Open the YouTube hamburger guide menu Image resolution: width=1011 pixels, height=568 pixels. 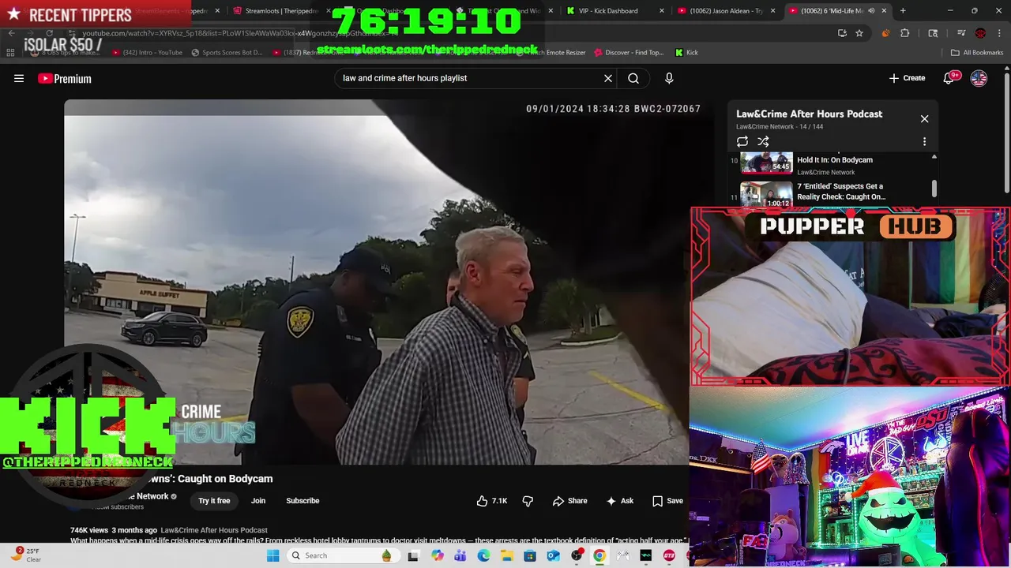coord(19,78)
